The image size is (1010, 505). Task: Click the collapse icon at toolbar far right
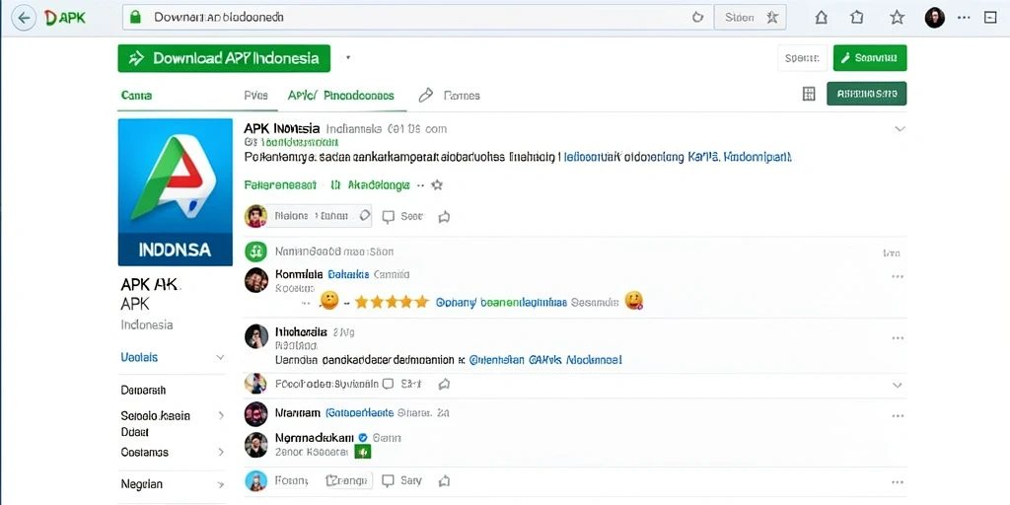(990, 18)
